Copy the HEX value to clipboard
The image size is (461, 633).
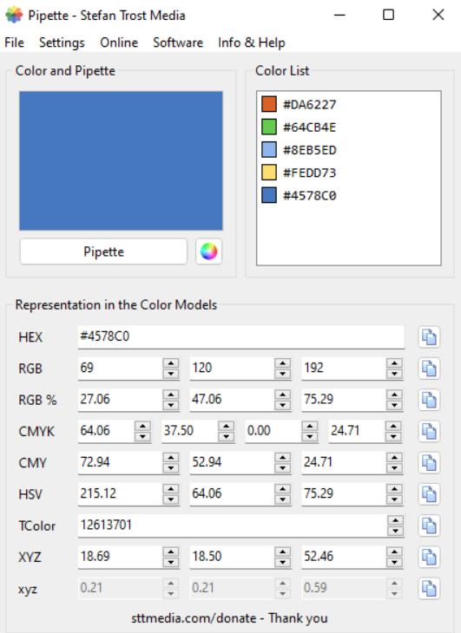point(429,336)
